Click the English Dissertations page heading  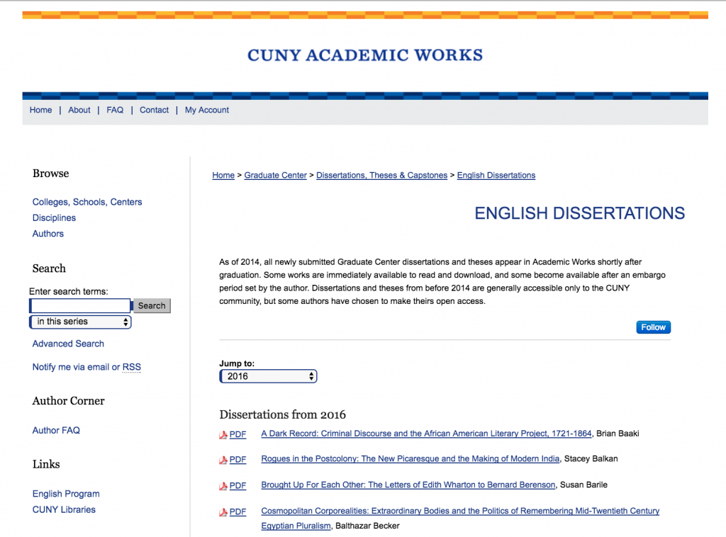(580, 213)
